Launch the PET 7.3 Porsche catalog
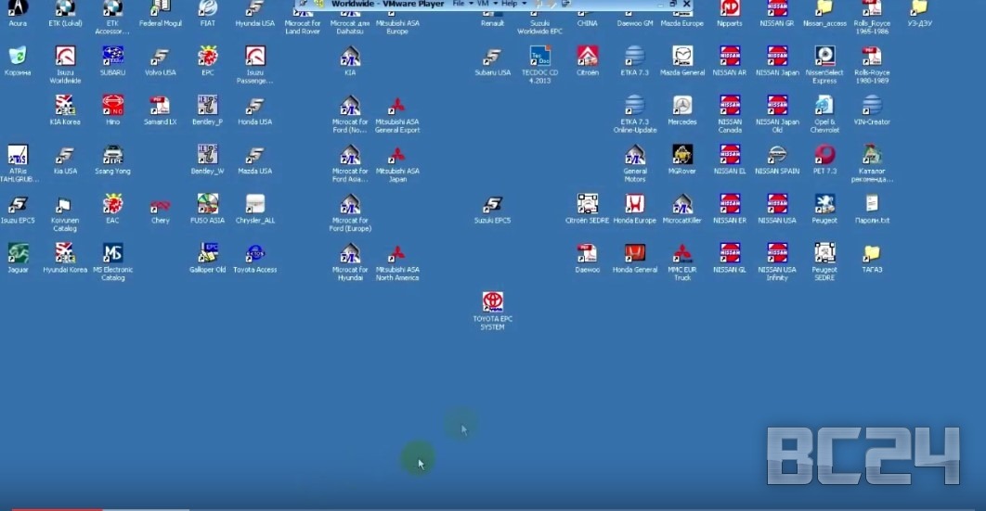 coord(824,155)
